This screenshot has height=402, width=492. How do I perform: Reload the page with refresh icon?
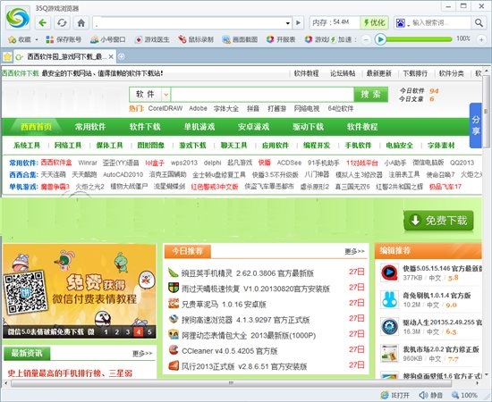tap(62, 23)
